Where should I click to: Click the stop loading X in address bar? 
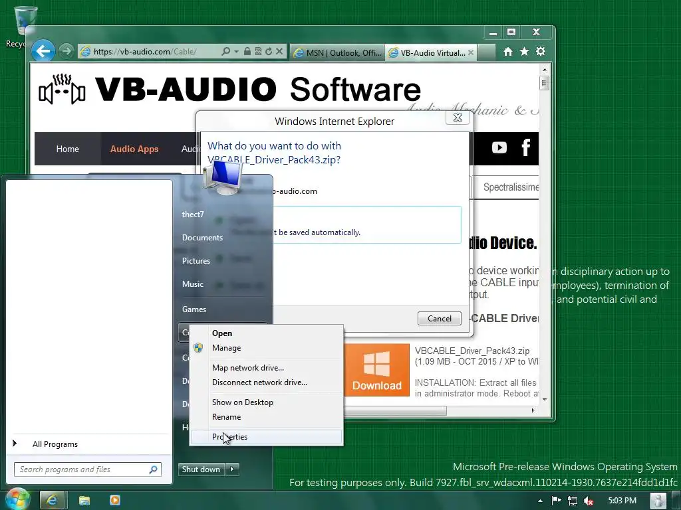279,52
